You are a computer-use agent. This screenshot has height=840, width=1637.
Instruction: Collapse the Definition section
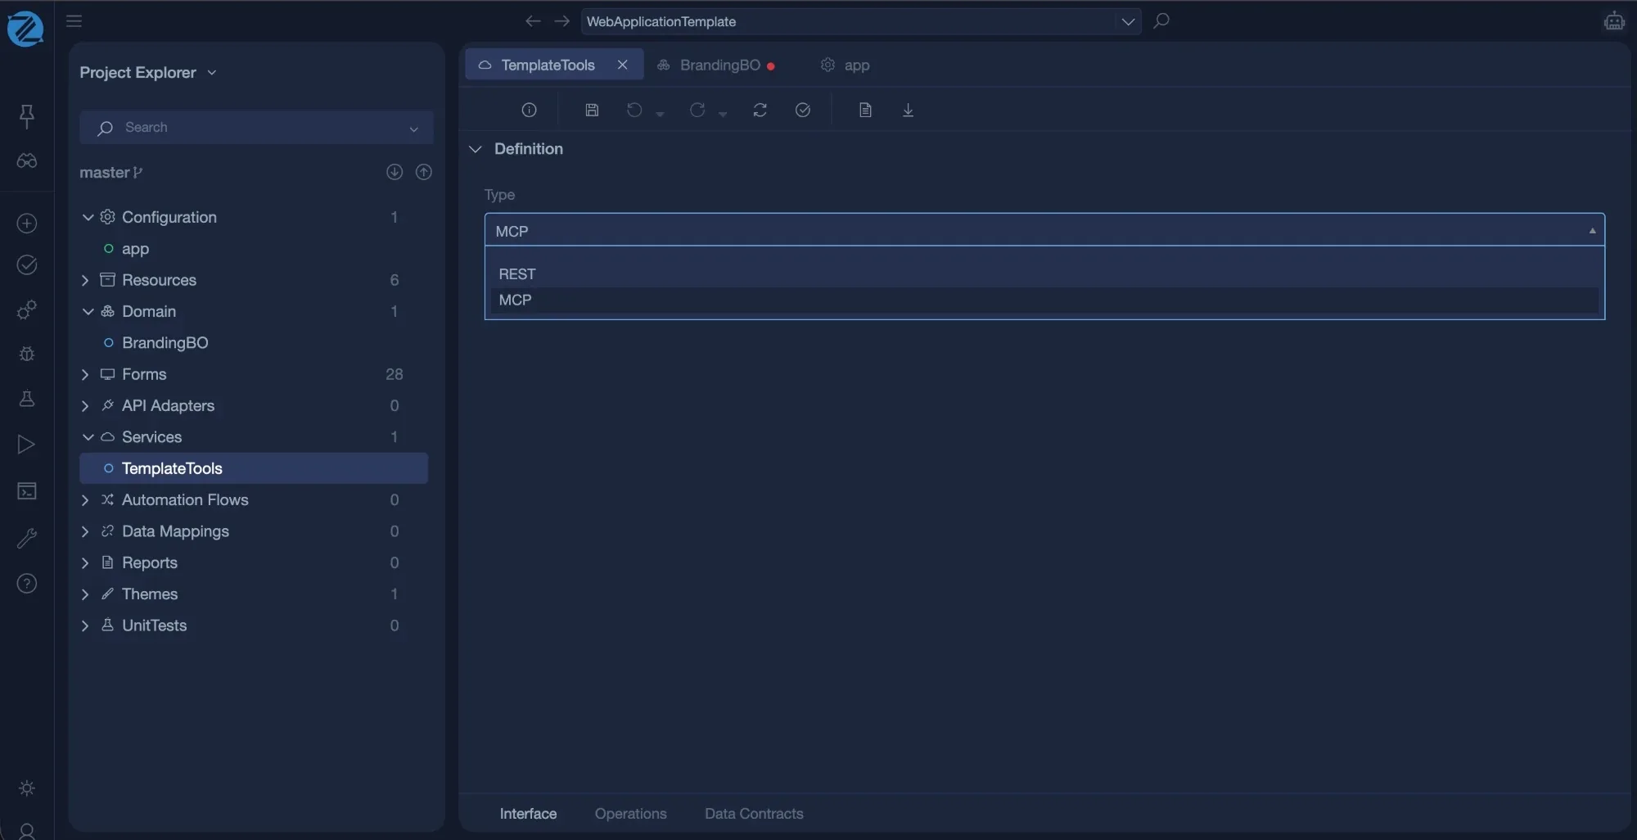coord(476,149)
